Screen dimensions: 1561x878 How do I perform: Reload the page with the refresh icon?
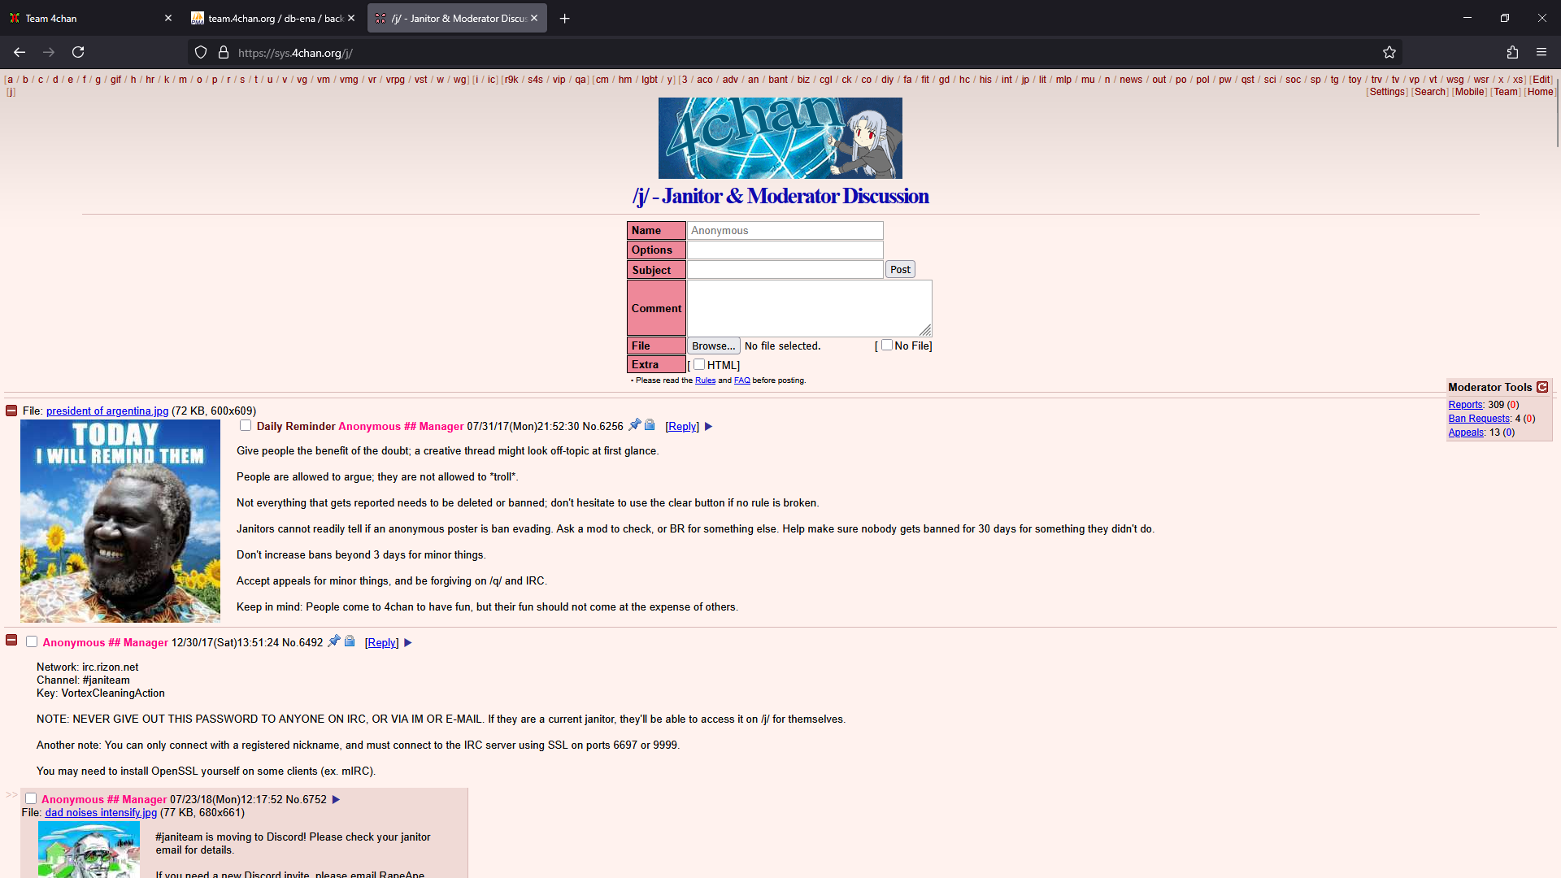pyautogui.click(x=78, y=53)
